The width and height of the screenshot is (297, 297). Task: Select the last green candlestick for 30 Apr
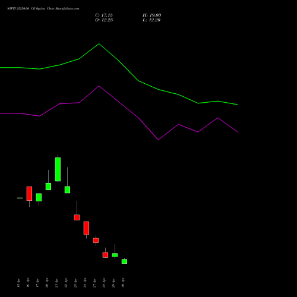coord(124,261)
